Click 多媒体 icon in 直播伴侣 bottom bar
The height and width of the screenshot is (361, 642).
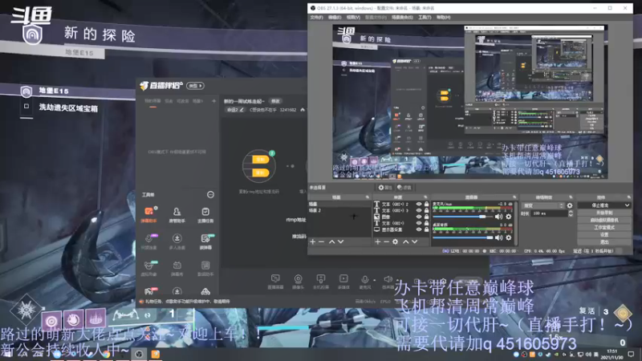(x=343, y=282)
